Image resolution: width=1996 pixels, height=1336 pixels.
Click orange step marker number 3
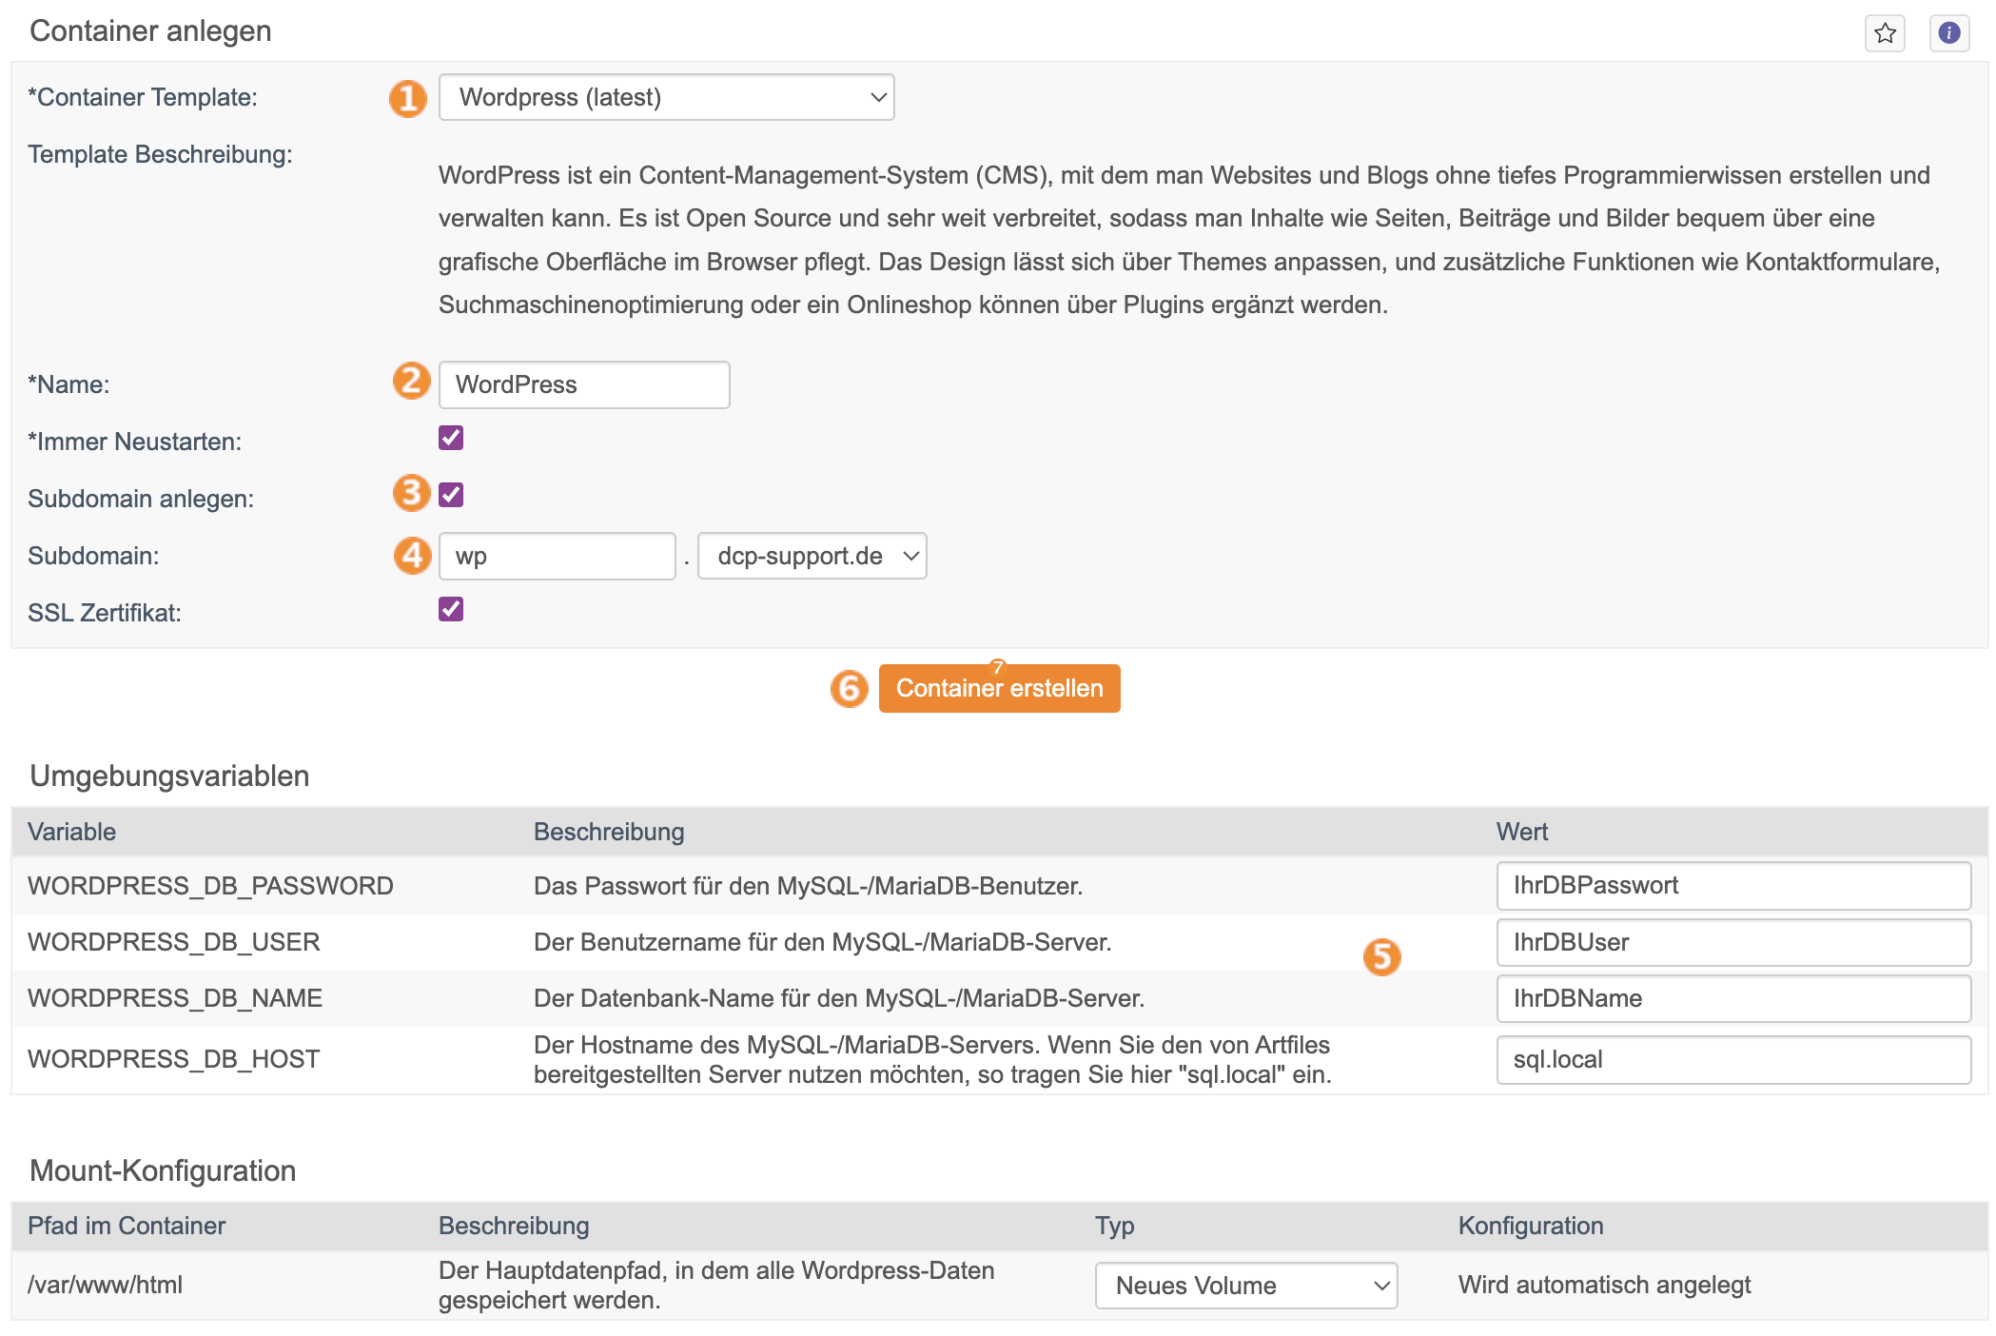tap(411, 493)
